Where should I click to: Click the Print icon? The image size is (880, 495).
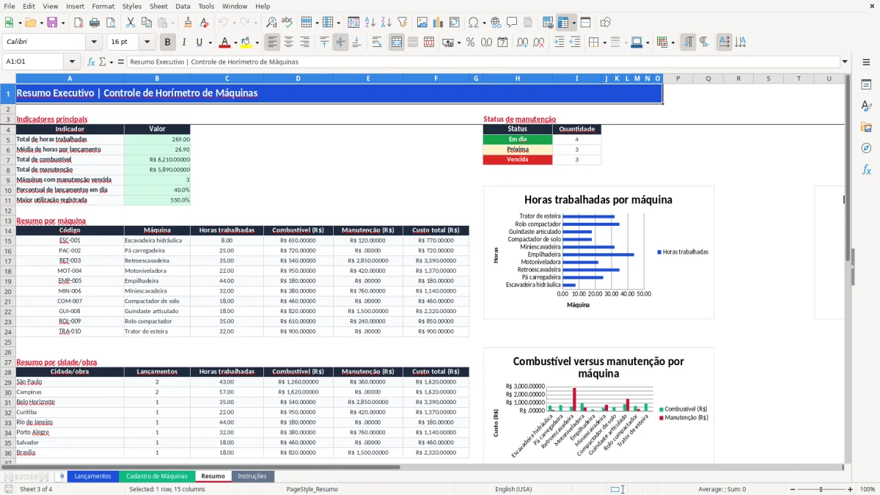click(94, 23)
